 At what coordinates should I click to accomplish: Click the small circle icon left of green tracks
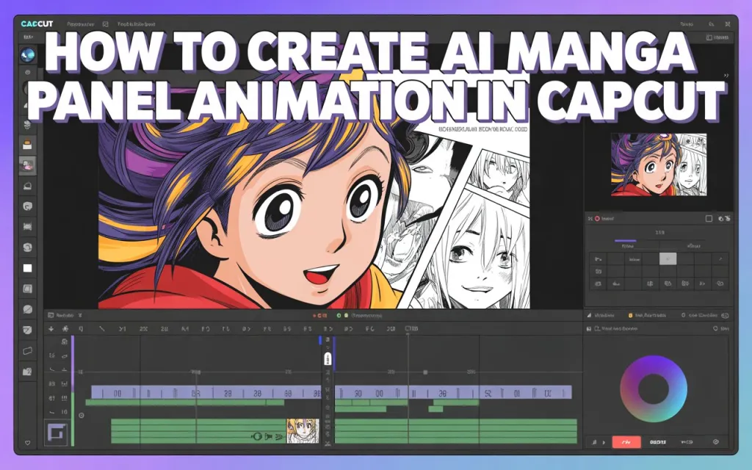coord(81,416)
